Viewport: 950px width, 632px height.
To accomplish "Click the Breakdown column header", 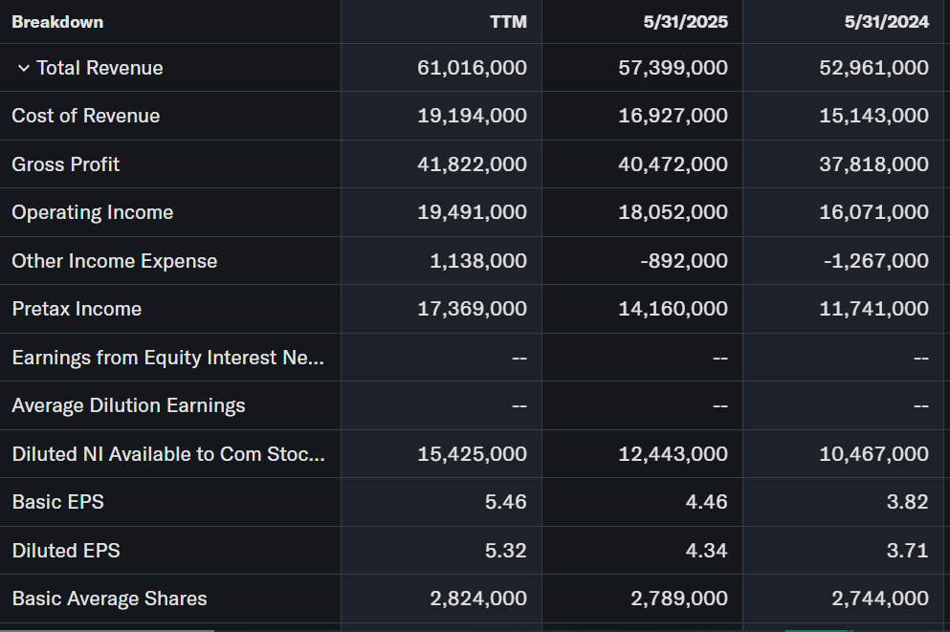I will coord(57,22).
